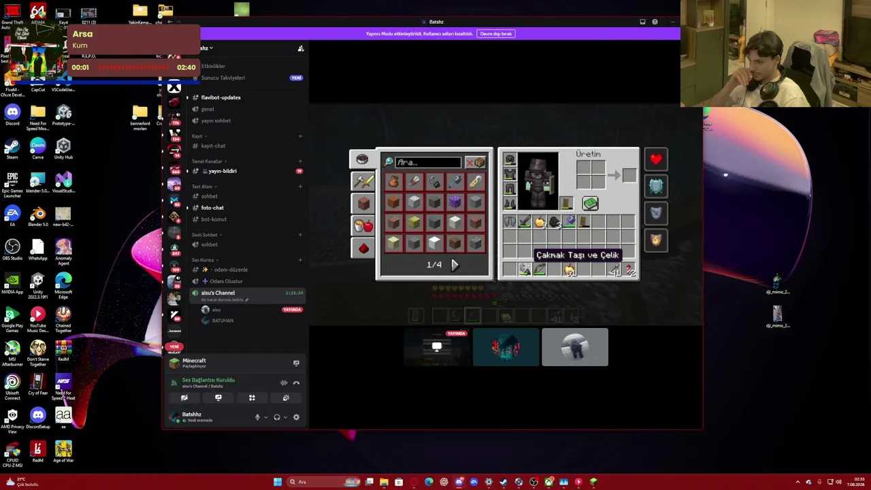Open the bannerlord morları desktop folder
Screen dimensions: 871x490
click(139, 115)
